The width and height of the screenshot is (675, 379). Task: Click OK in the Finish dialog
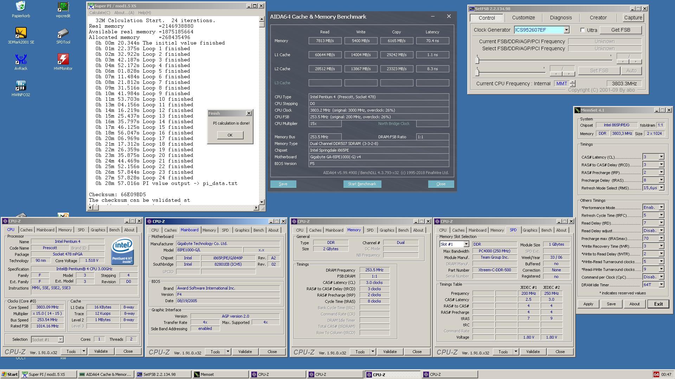[230, 135]
